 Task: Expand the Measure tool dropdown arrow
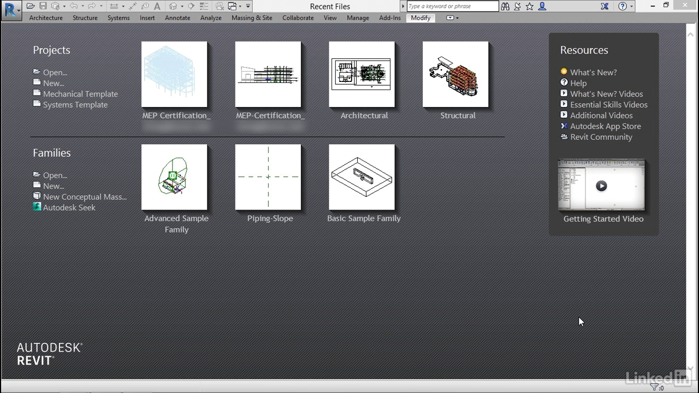click(123, 6)
